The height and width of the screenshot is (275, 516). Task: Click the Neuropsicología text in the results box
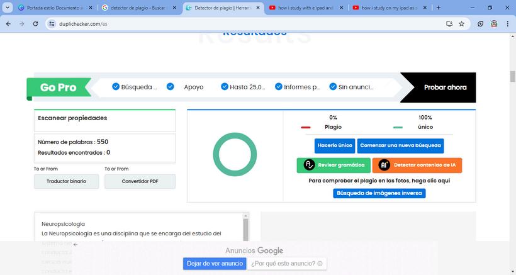[x=63, y=224]
